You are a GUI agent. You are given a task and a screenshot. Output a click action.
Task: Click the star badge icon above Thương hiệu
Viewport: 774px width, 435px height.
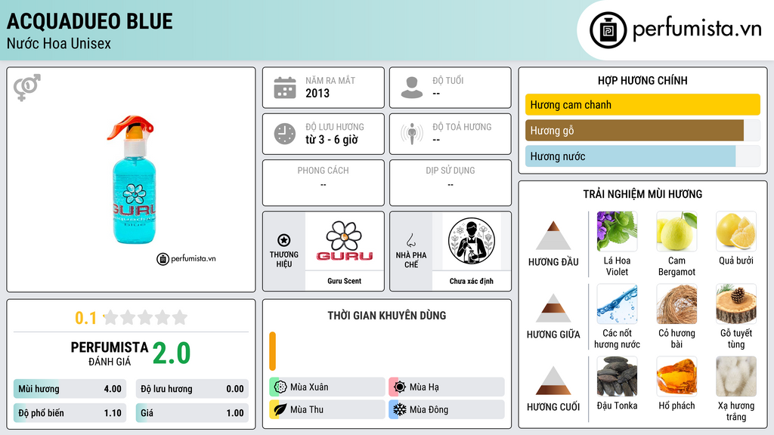(284, 240)
